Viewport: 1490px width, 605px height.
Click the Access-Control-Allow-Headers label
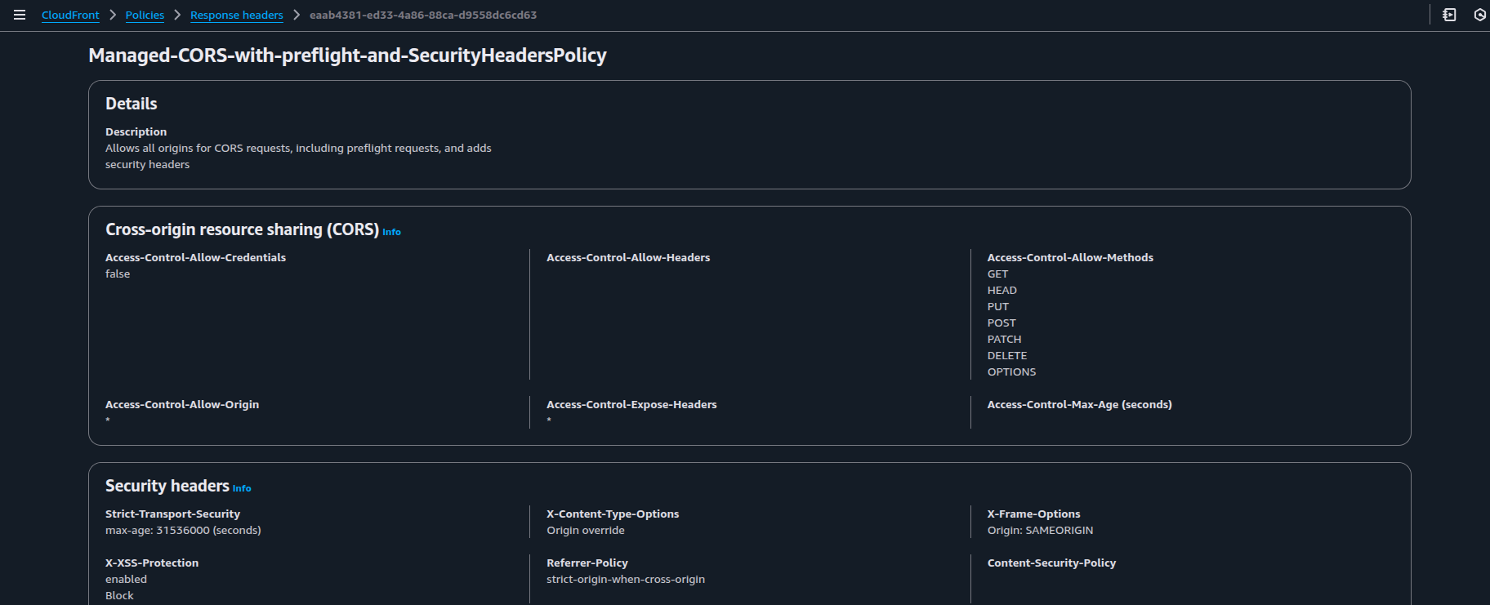[628, 257]
